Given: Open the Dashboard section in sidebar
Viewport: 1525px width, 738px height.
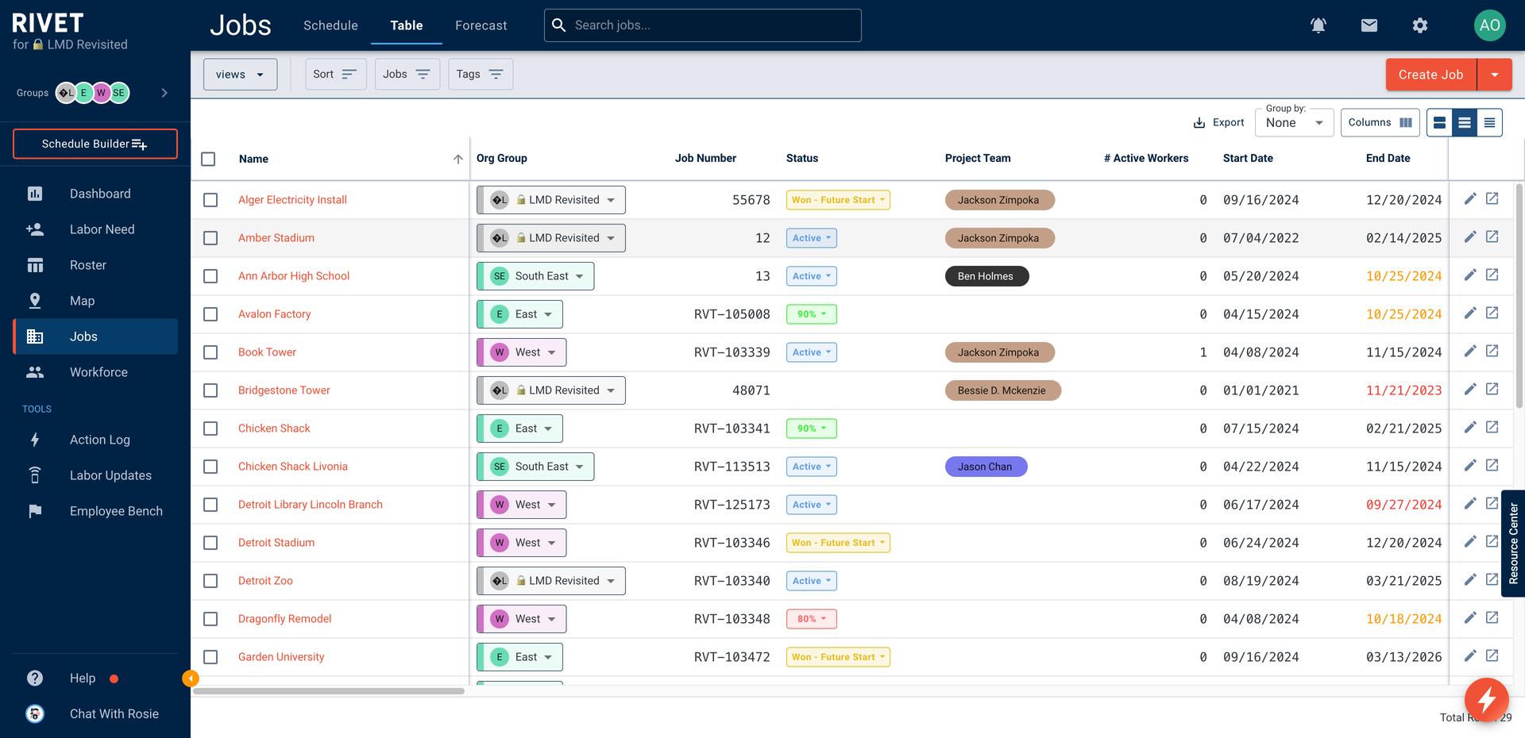Looking at the screenshot, I should coord(100,193).
